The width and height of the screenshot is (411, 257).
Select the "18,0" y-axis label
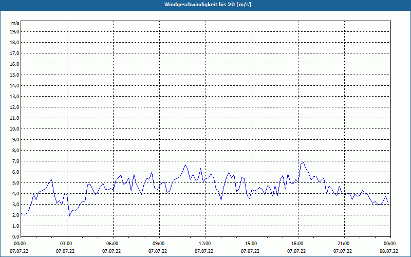[15, 43]
